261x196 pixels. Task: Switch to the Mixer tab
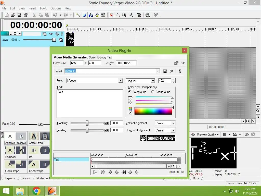[196, 178]
